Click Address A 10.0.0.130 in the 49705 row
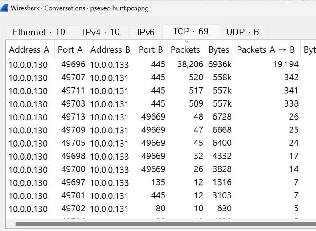 (28, 144)
